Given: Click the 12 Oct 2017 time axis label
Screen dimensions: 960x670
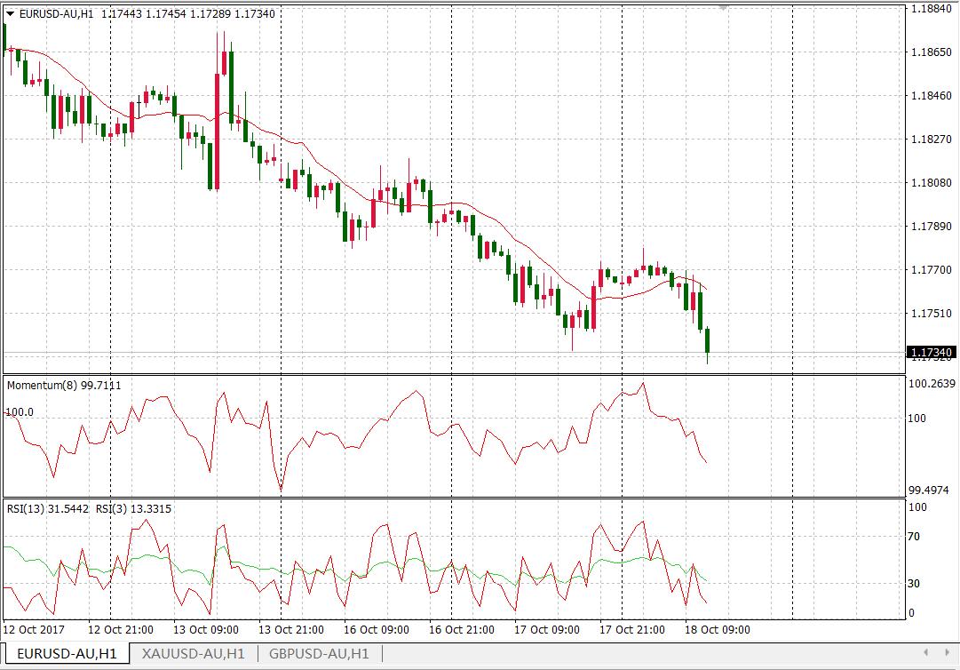Looking at the screenshot, I should tap(34, 630).
